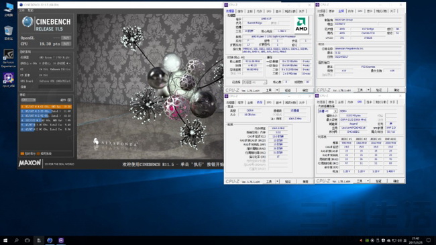
Task: Click Validate in the SPD slot CPU-Z window
Action: (x=378, y=181)
